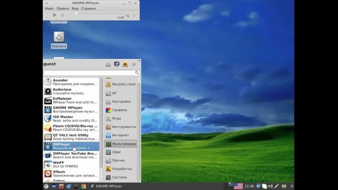Click media player tray icon
Viewport: 338px width, 190px height.
(259, 186)
